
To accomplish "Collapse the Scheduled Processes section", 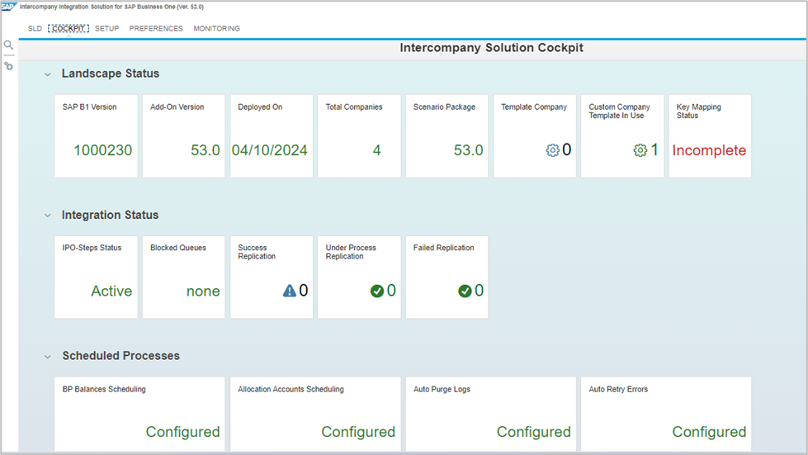I will click(47, 357).
